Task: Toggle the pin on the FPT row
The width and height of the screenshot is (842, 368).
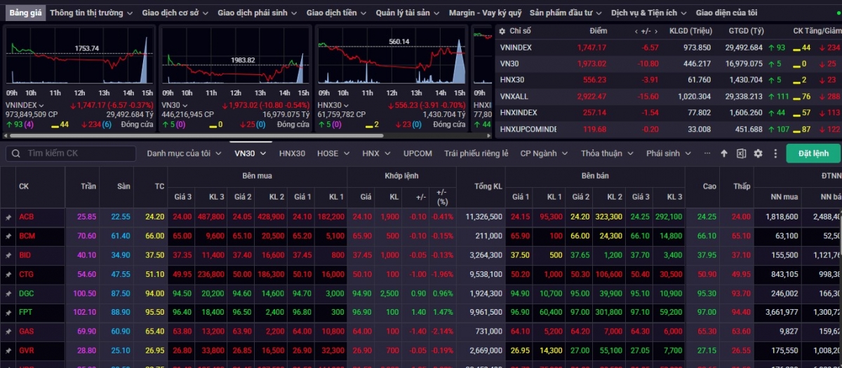Action: pos(8,312)
